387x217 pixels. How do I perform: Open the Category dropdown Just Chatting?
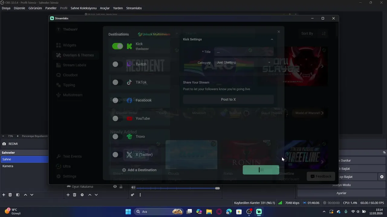[x=244, y=63]
